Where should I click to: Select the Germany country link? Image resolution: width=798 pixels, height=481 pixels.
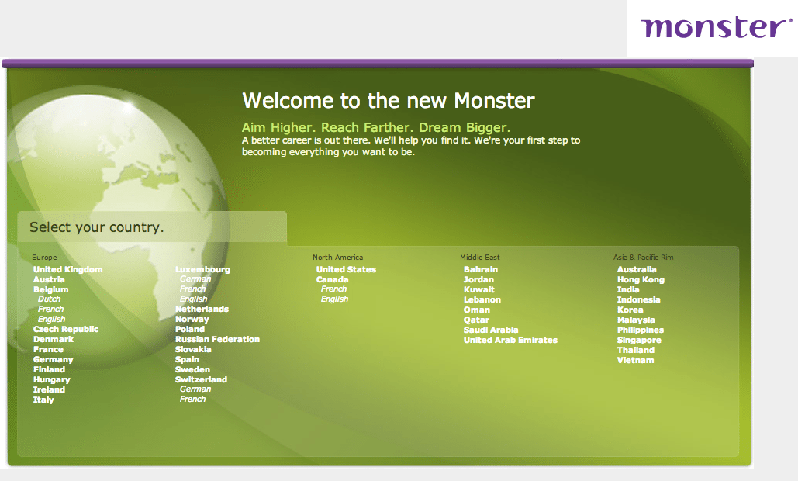point(54,360)
